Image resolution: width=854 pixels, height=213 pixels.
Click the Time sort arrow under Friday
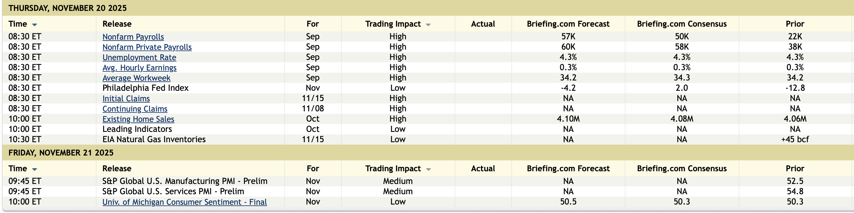(35, 169)
